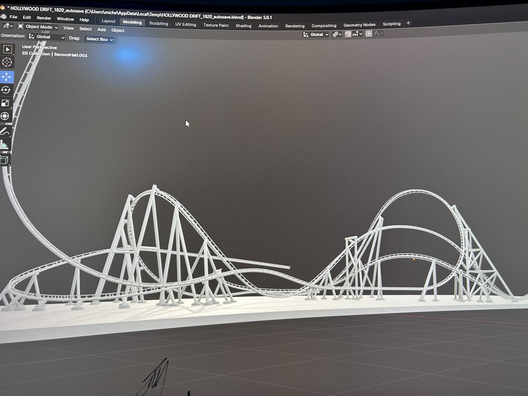Switch to the Sculpting workspace tab
The image size is (528, 396).
[158, 23]
